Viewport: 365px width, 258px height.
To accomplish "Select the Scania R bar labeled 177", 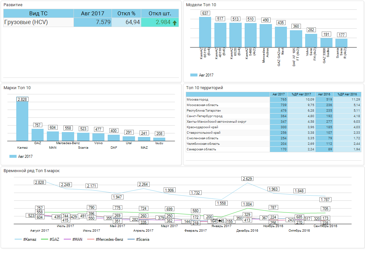I will [341, 43].
